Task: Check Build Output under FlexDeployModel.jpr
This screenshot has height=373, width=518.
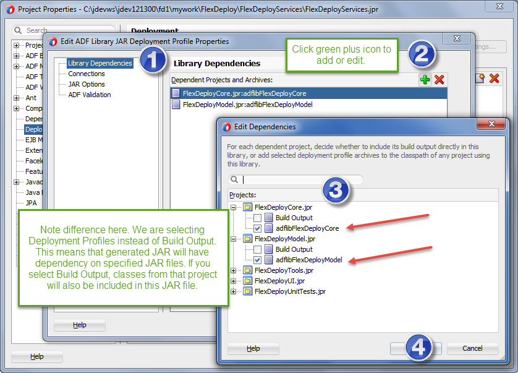Action: point(257,249)
